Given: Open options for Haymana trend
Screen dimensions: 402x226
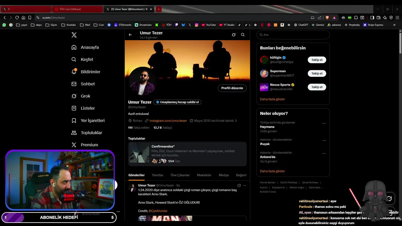Looking at the screenshot, I should point(324,123).
